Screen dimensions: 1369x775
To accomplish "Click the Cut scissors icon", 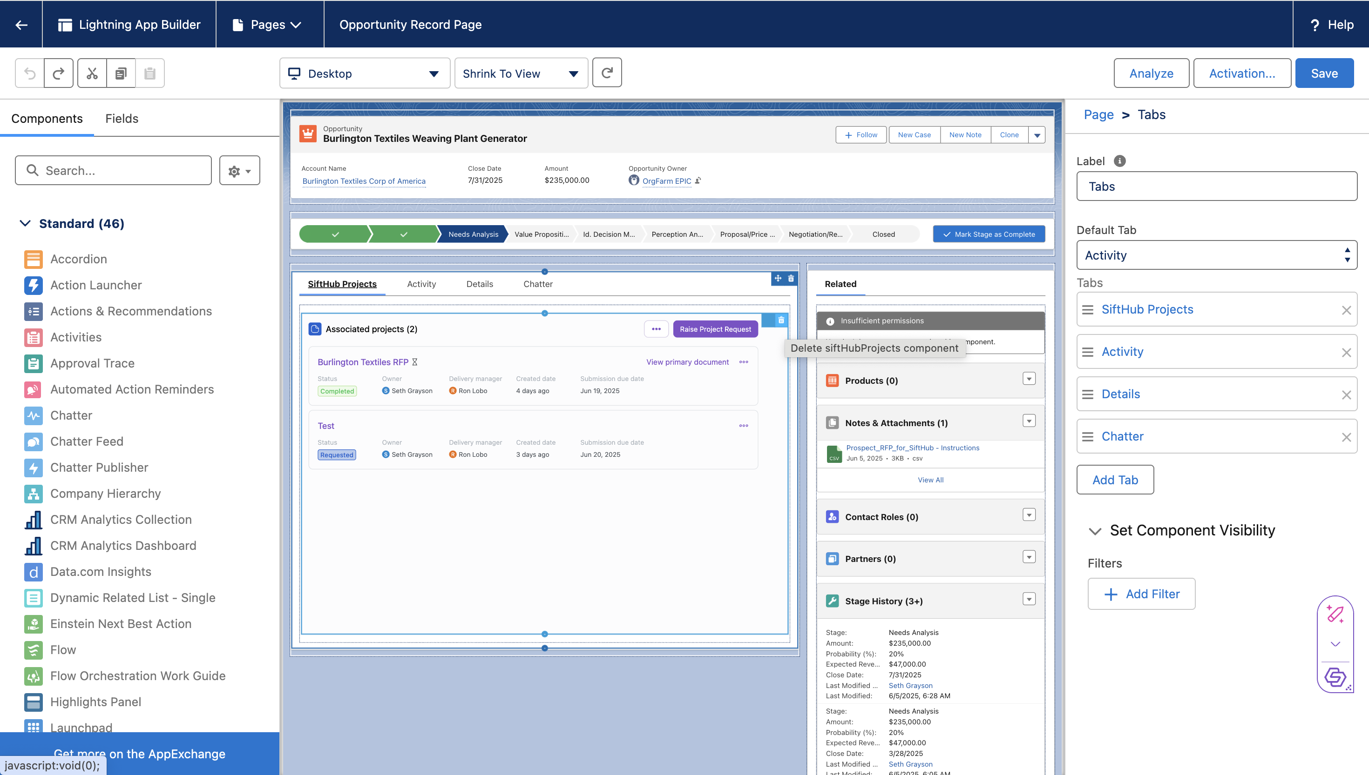I will pos(92,73).
